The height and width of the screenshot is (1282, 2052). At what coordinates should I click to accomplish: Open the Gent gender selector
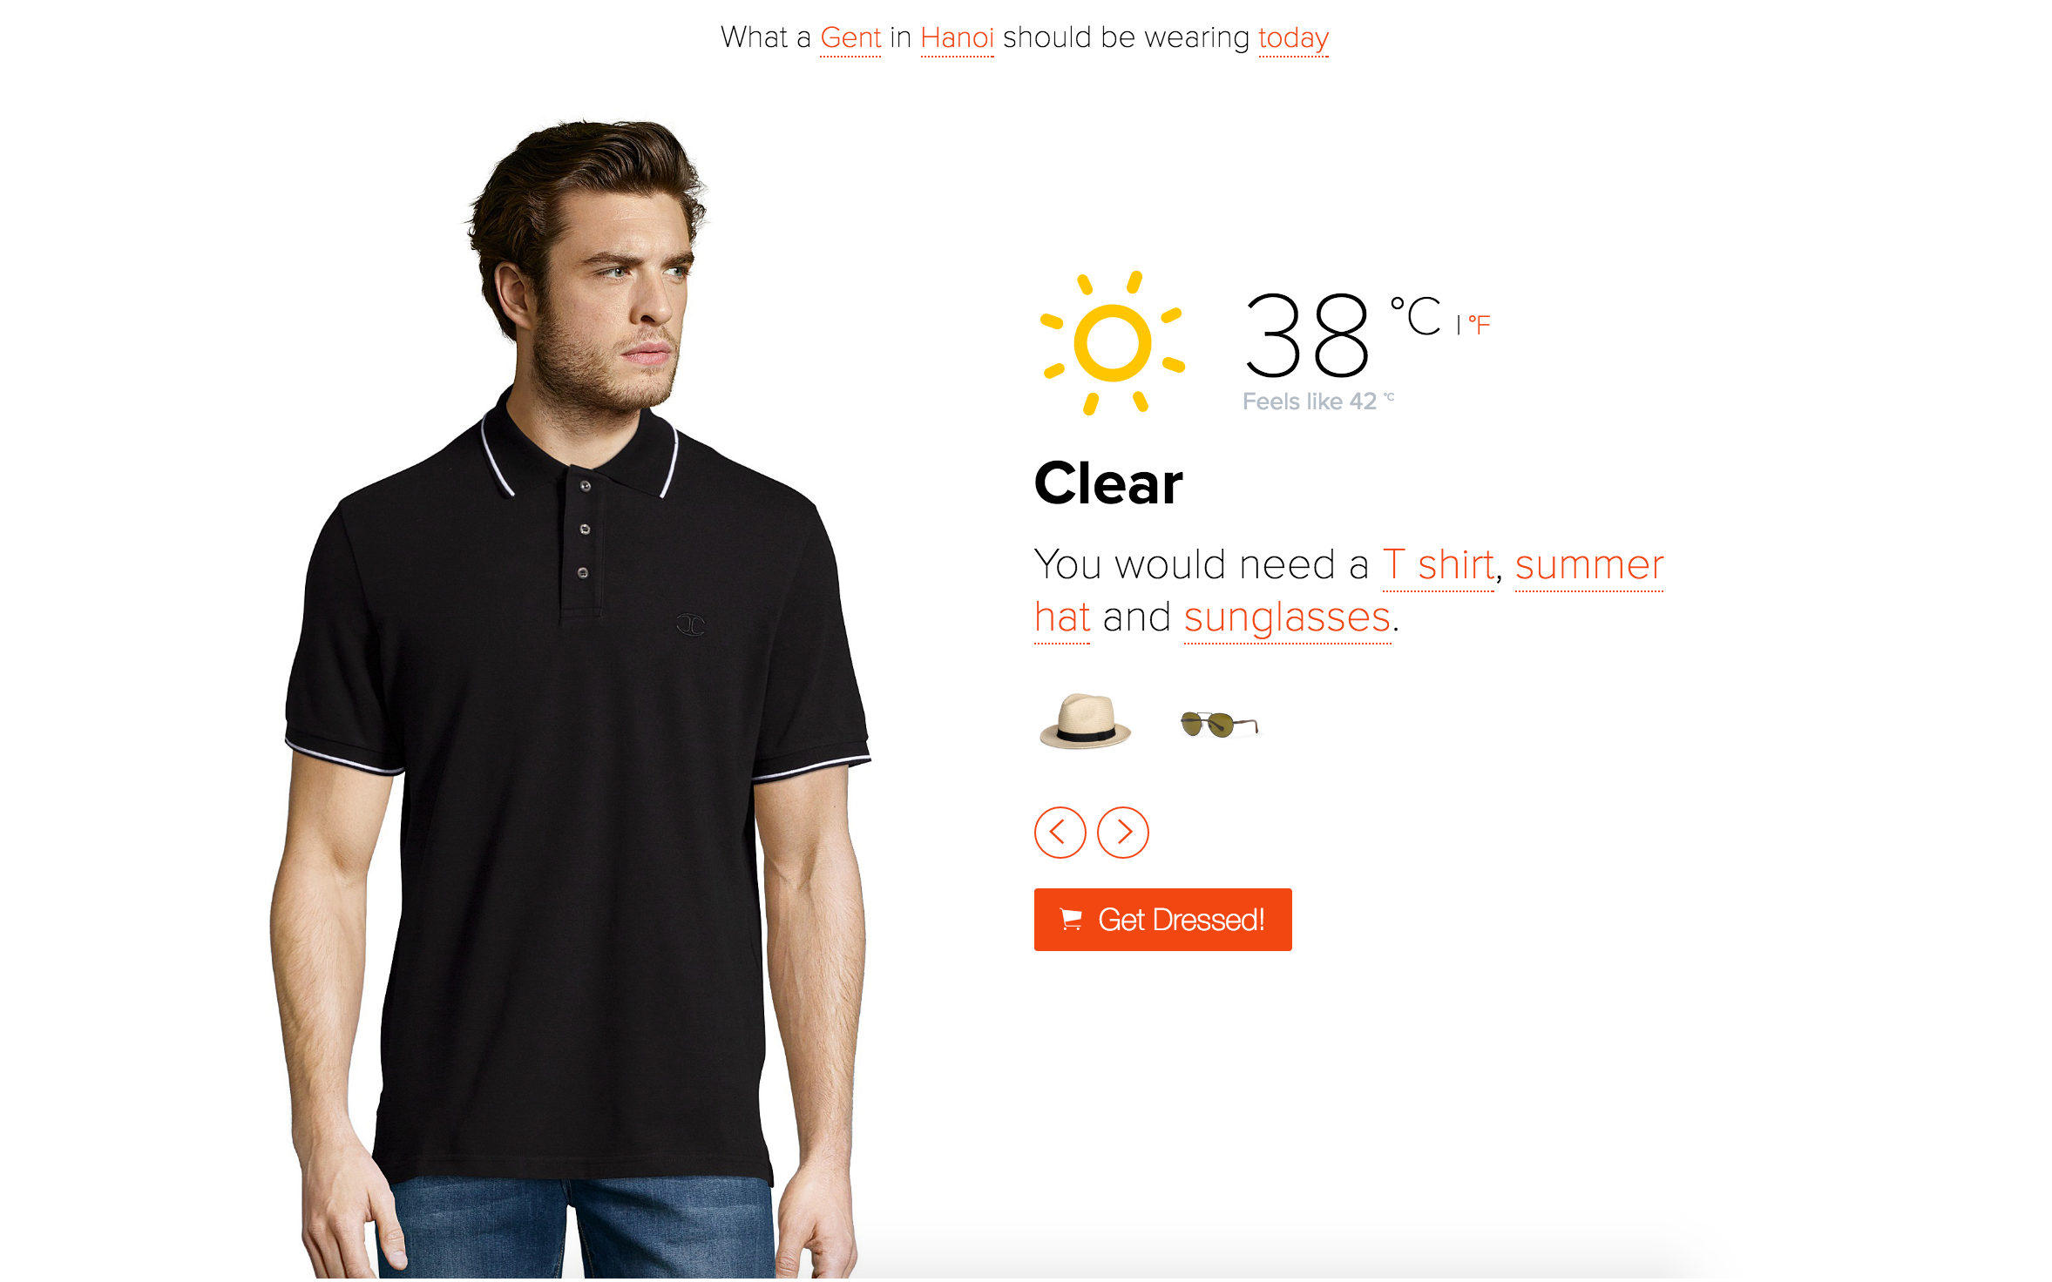click(x=850, y=38)
